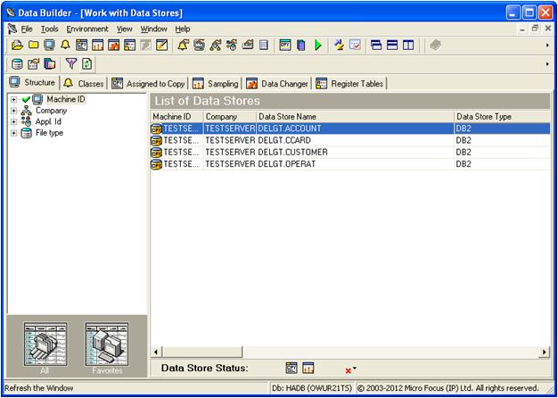Expand the Appl. Id tree node
This screenshot has width=558, height=398.
tap(13, 122)
